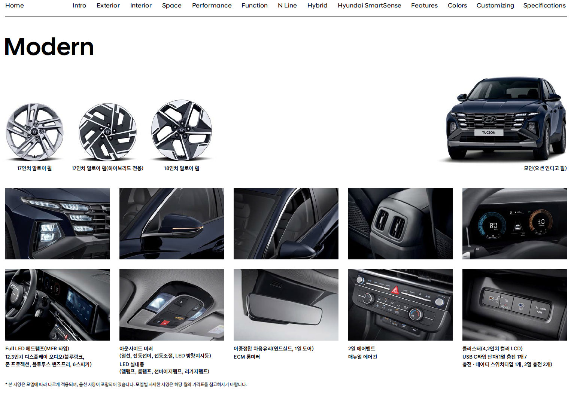Click the 17인치 알로이 휠 caption

34,168
